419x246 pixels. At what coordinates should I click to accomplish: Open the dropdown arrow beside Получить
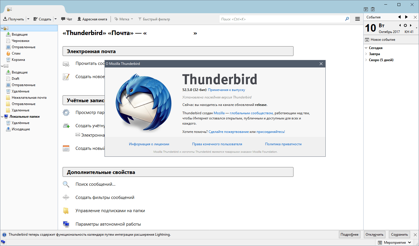(x=28, y=19)
